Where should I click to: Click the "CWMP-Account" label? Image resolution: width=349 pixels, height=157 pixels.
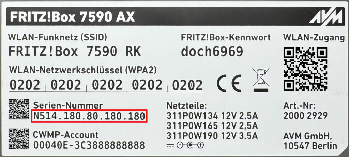point(65,135)
